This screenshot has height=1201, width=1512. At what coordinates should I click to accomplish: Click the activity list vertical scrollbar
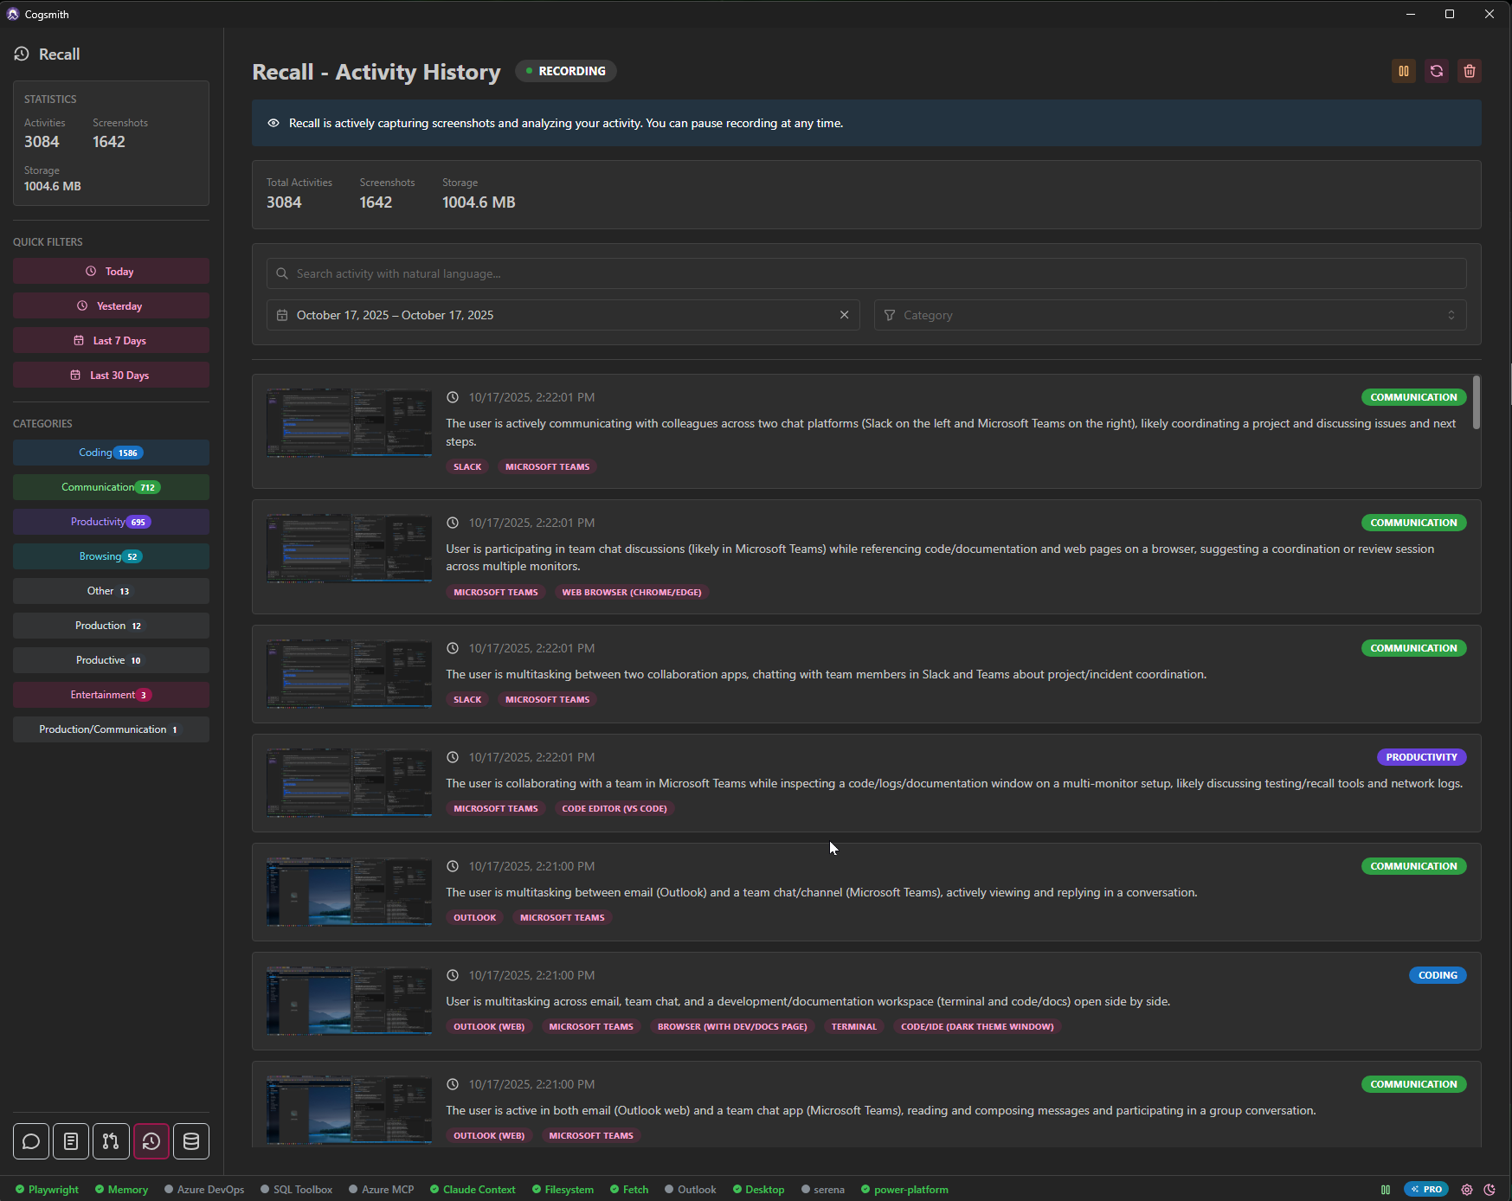[1476, 401]
